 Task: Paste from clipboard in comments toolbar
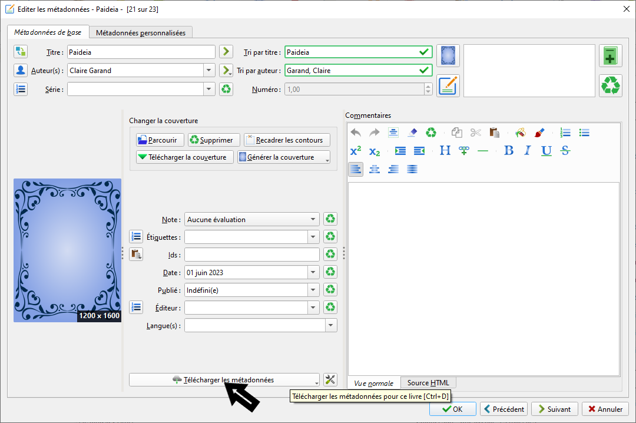(494, 133)
